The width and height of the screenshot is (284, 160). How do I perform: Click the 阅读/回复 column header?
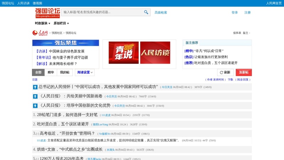coord(243,80)
